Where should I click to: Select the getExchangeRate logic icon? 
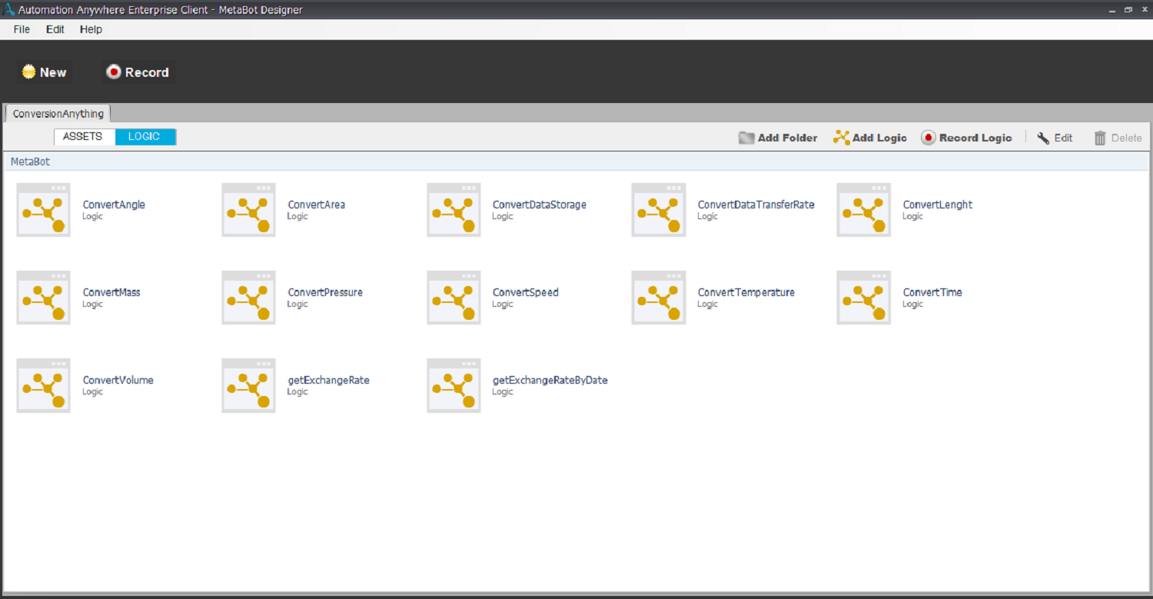[x=248, y=385]
